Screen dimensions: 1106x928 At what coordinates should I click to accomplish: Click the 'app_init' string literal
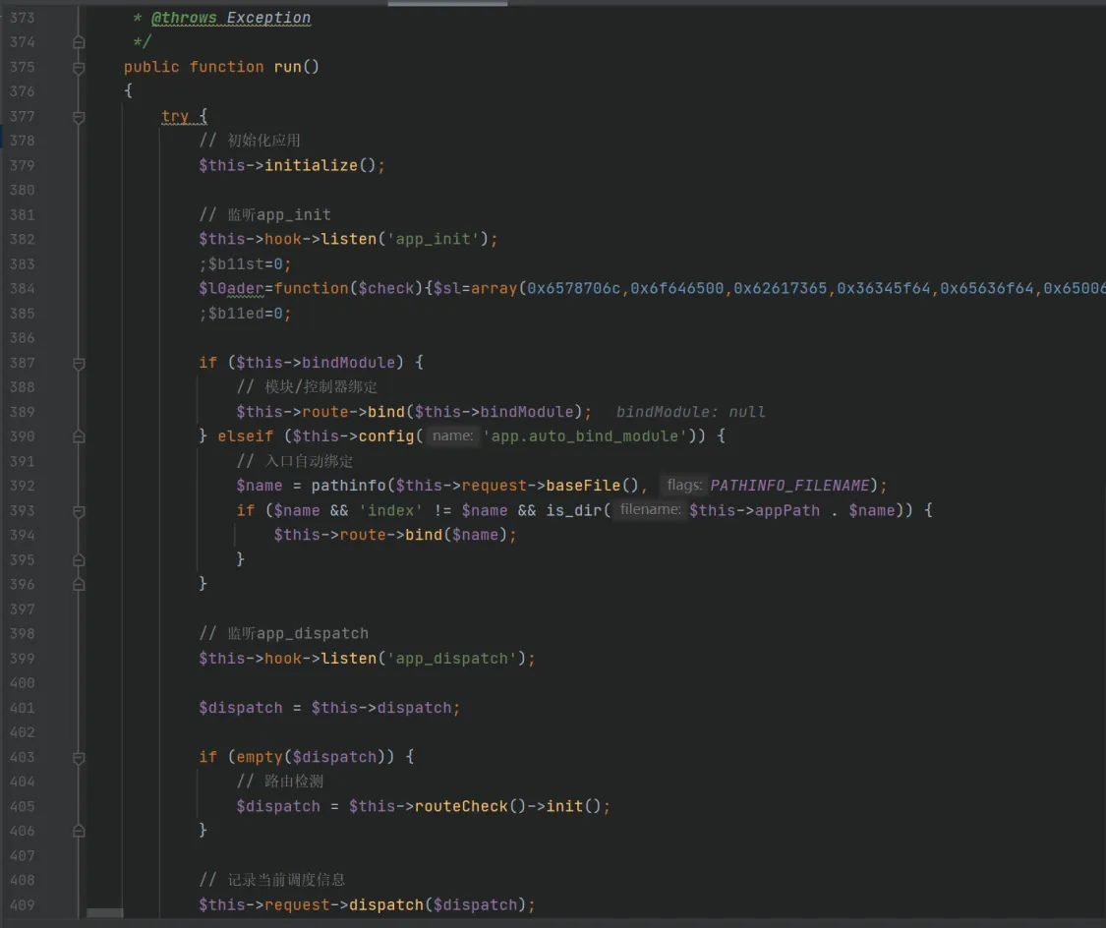[x=434, y=239]
